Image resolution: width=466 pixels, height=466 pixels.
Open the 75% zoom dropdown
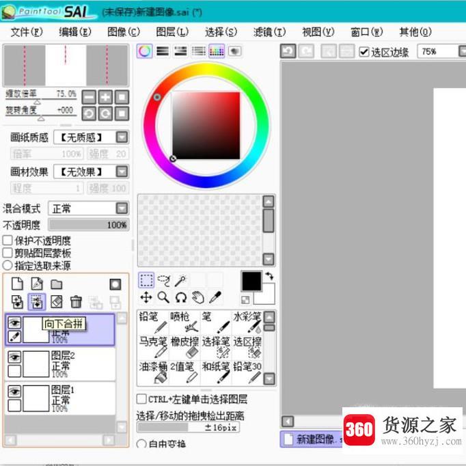click(x=463, y=51)
